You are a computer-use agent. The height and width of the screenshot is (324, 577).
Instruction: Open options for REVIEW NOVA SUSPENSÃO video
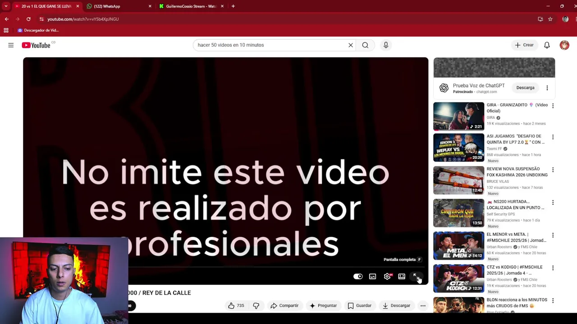(x=553, y=170)
